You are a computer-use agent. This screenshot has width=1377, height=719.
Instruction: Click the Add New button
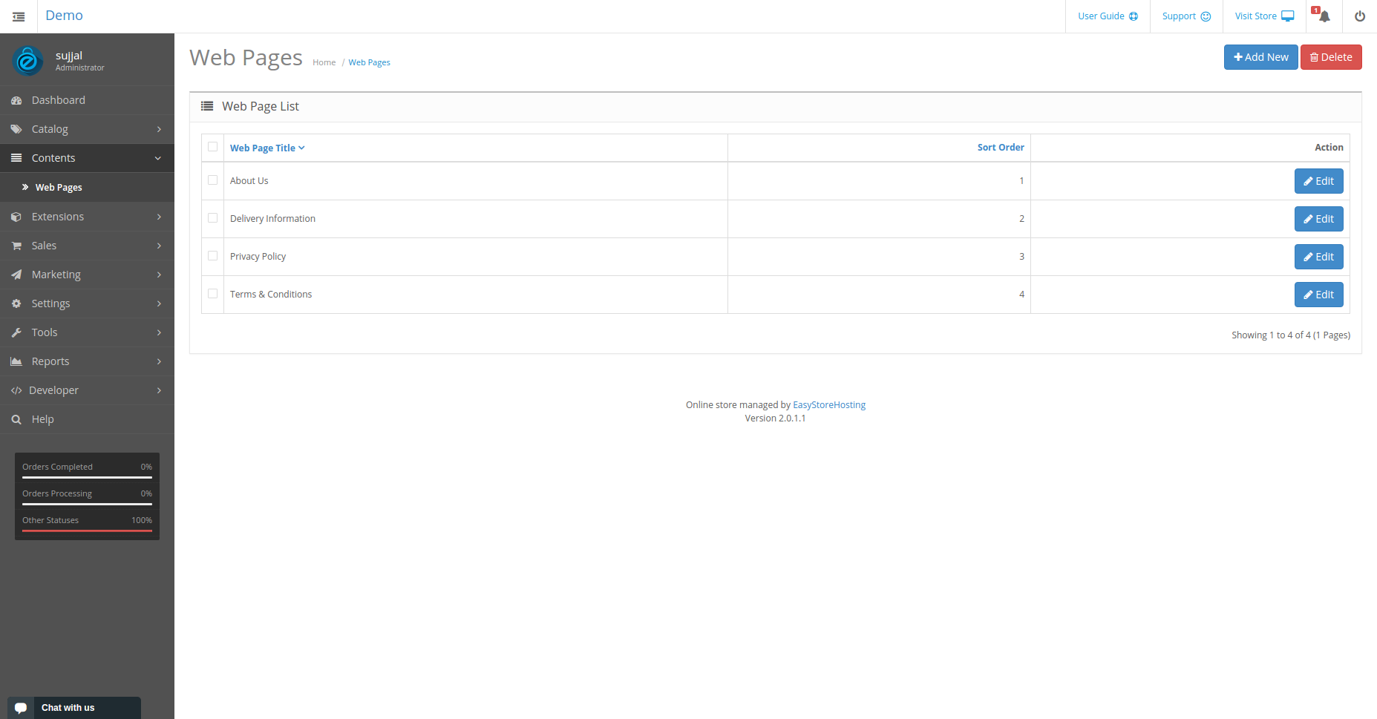1260,57
